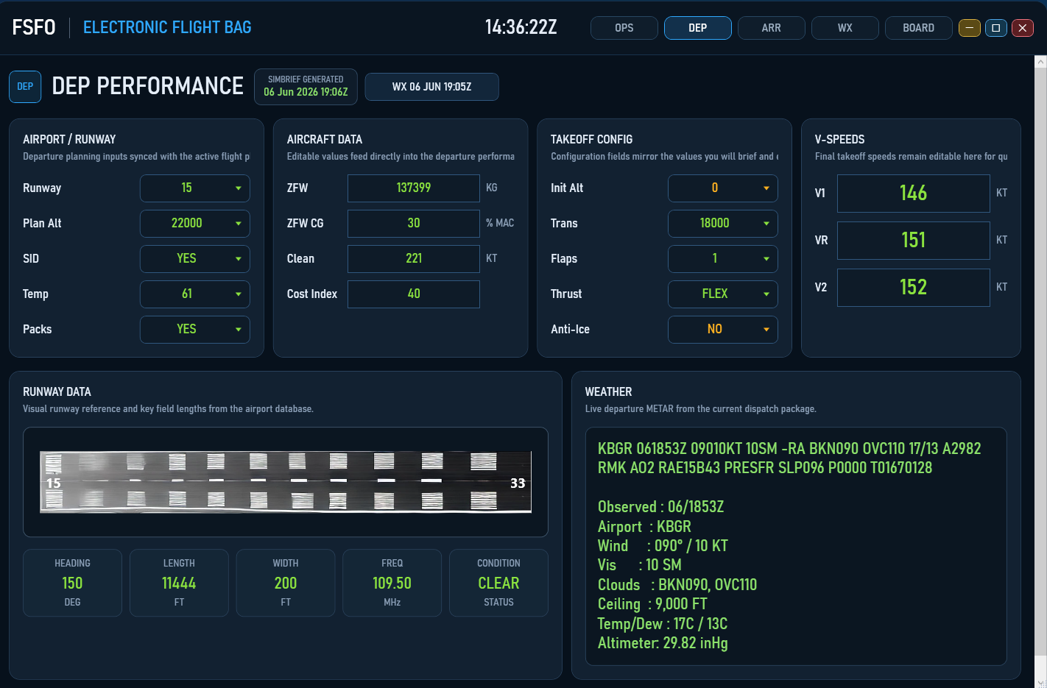This screenshot has width=1047, height=688.
Task: Click the FREQ 109.50 MHz card
Action: pos(392,583)
